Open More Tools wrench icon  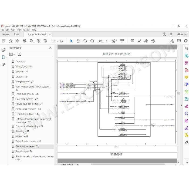[187, 142]
